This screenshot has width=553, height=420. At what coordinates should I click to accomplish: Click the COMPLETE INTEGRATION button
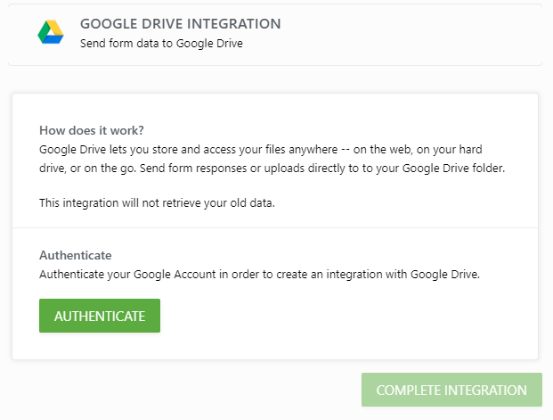tap(451, 391)
